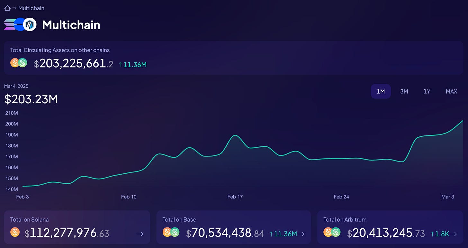Click the orange token icon in Total on Base
The height and width of the screenshot is (248, 468).
coord(167,232)
